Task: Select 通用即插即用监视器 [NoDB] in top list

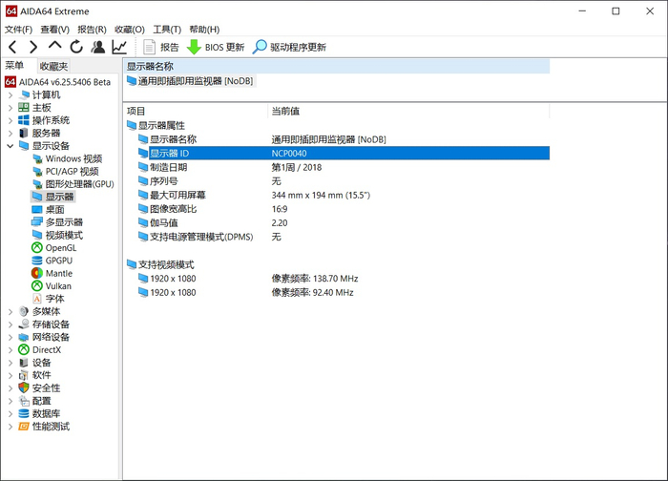Action: (190, 81)
